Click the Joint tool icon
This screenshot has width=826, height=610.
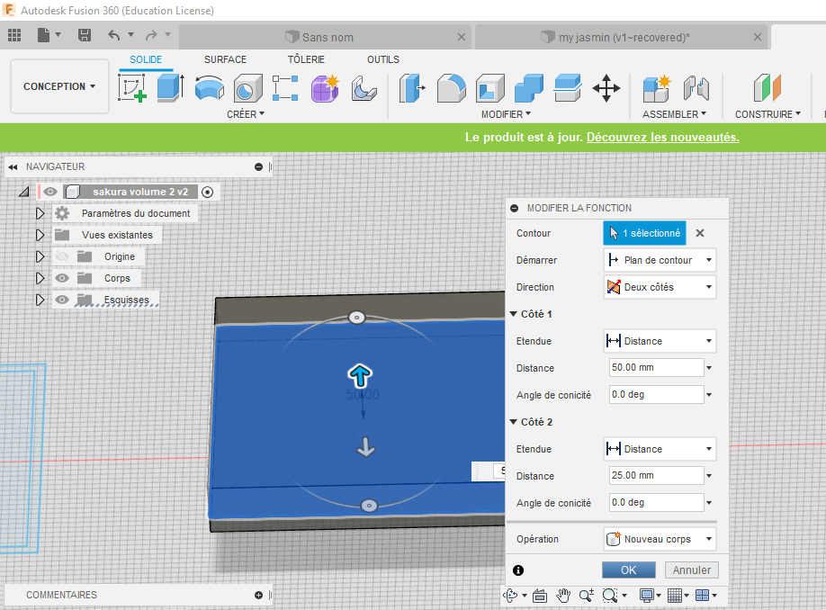(x=696, y=88)
